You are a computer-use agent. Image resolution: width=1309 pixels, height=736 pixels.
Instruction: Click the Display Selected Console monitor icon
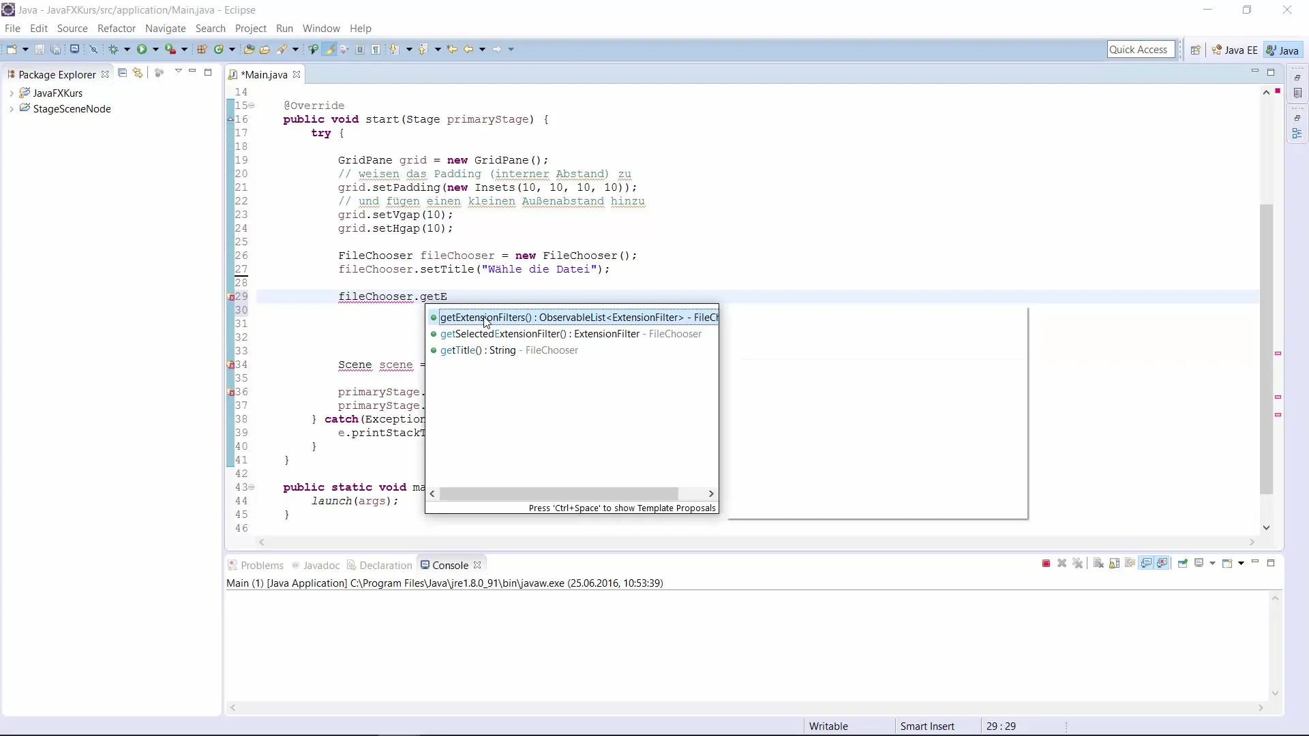tap(1199, 564)
